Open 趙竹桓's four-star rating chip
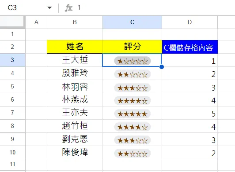Image resolution: width=235 pixels, height=172 pixels. (133, 127)
